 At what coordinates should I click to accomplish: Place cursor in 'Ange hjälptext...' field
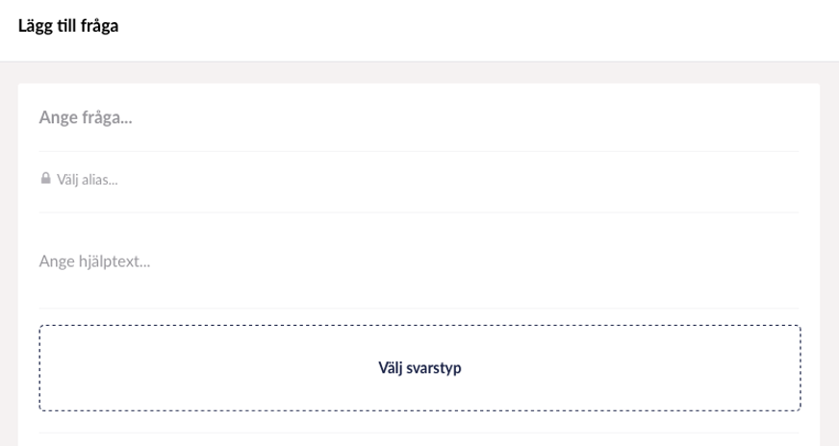(419, 261)
